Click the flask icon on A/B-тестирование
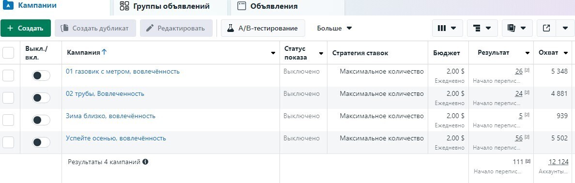This screenshot has height=183, width=575. click(x=230, y=28)
